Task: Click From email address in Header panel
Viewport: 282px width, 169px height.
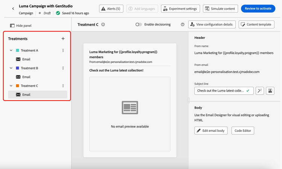Action: pos(227,72)
